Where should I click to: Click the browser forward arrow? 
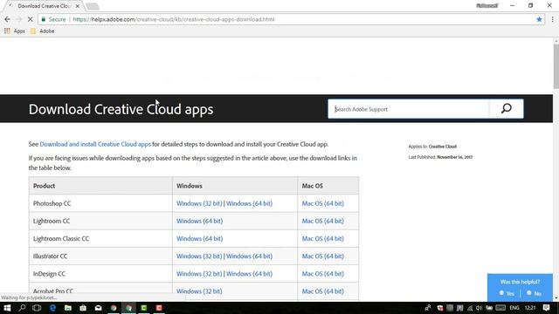tap(19, 19)
